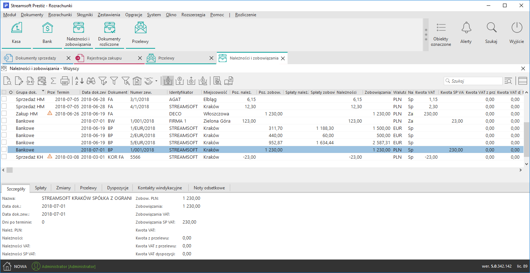Image resolution: width=530 pixels, height=273 pixels.
Task: Close the Dokumenty sprzedaży tab
Action: [x=69, y=58]
